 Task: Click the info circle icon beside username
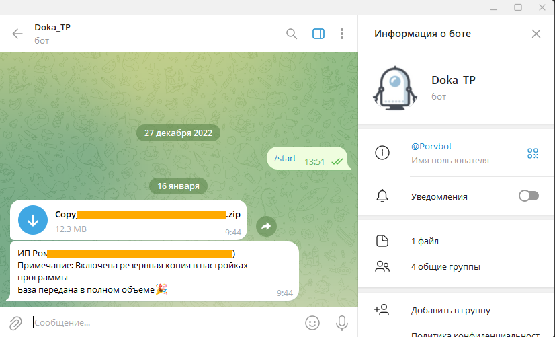tap(382, 153)
